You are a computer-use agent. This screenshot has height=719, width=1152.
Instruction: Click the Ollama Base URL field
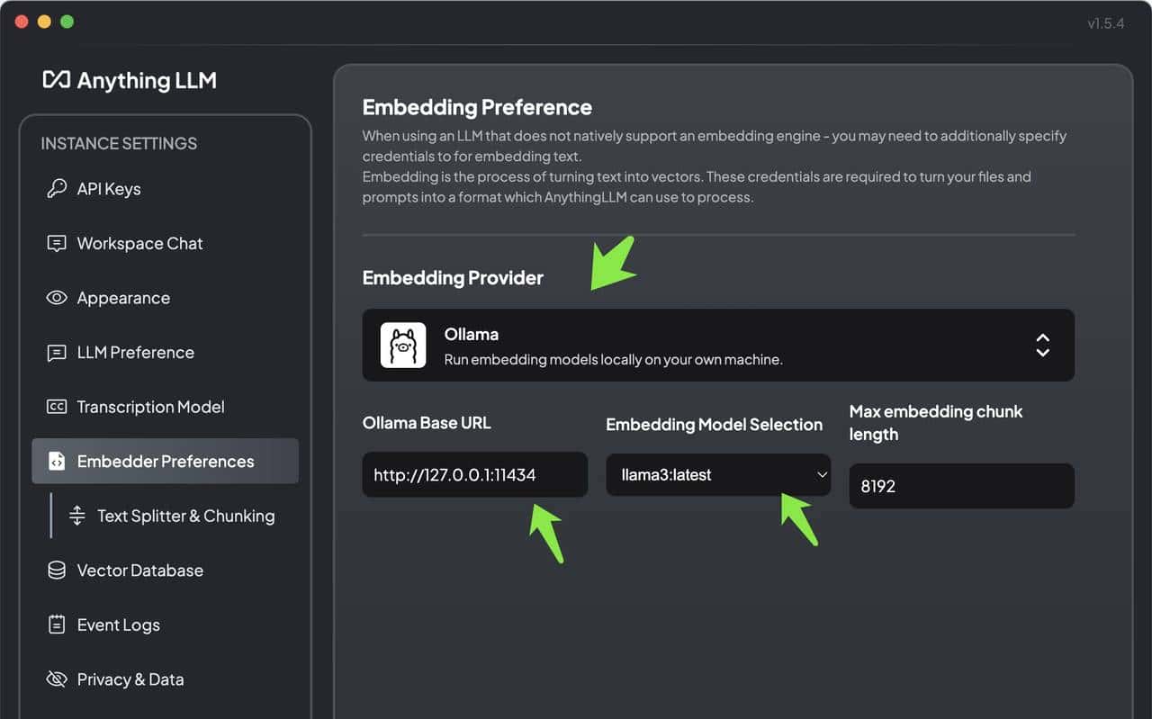(474, 475)
